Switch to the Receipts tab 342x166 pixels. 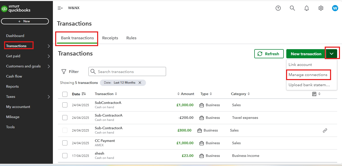[110, 38]
